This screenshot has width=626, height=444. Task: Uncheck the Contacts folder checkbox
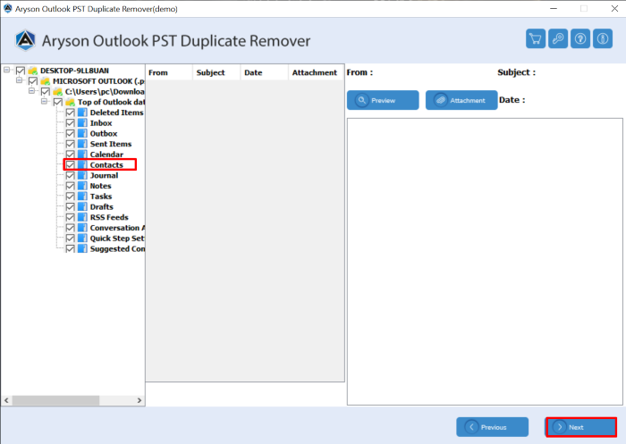click(x=71, y=165)
